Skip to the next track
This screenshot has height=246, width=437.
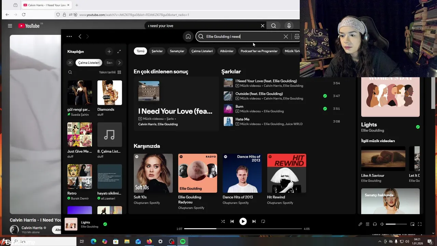coord(254,221)
